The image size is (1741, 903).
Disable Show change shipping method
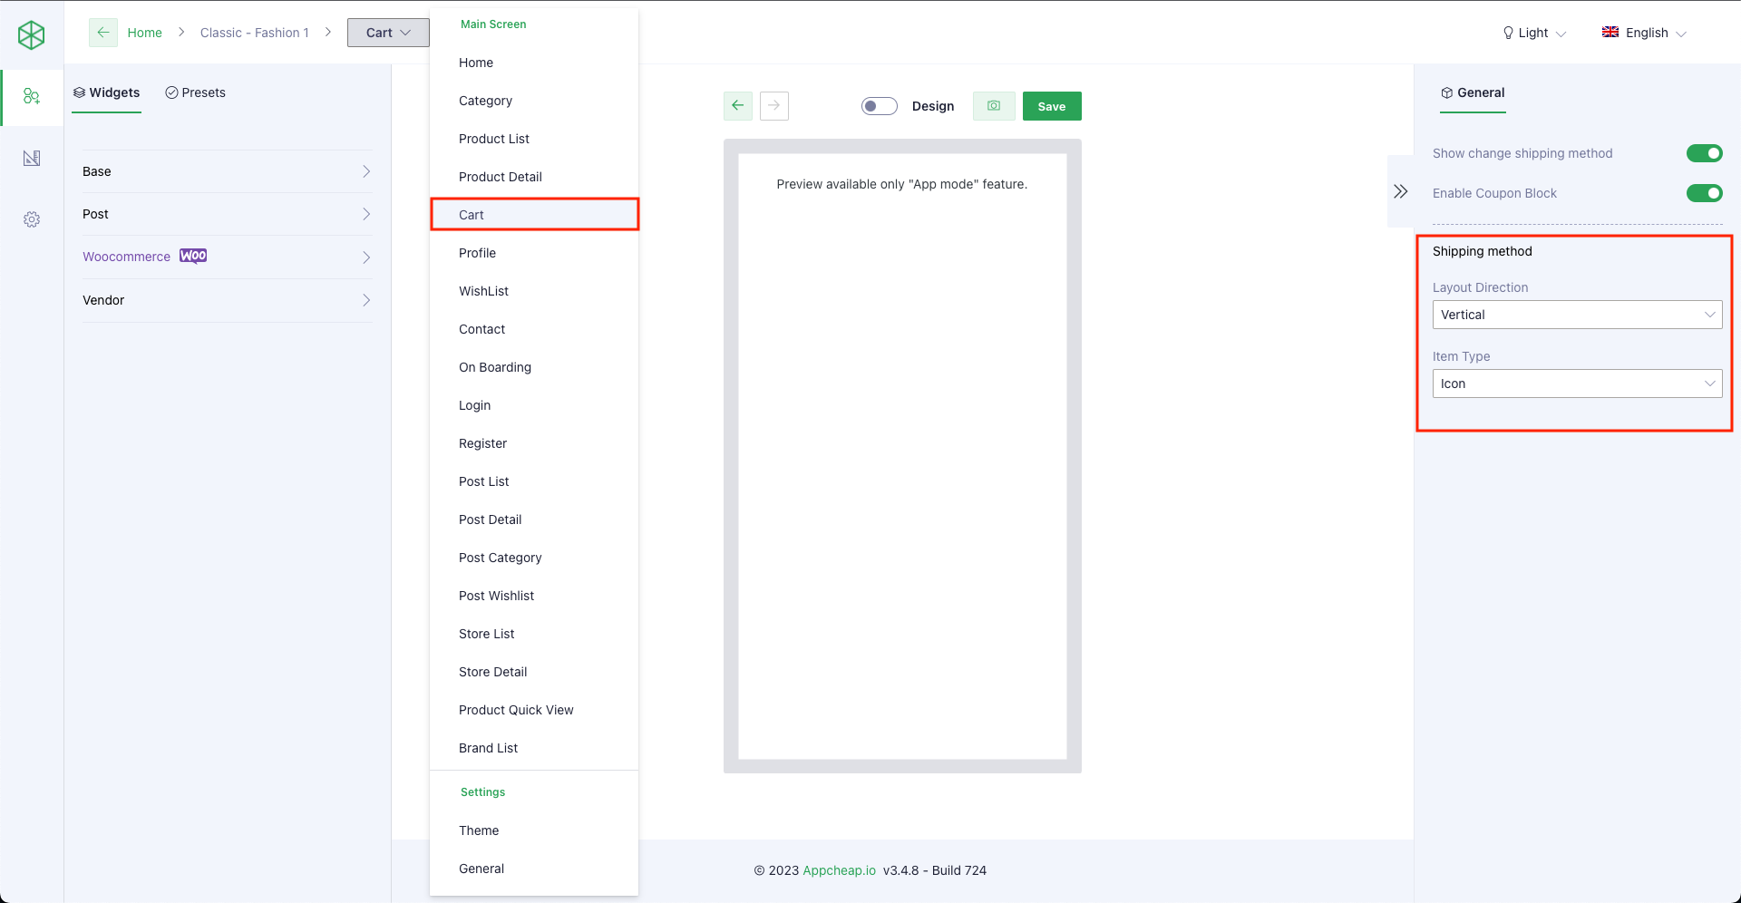tap(1703, 153)
